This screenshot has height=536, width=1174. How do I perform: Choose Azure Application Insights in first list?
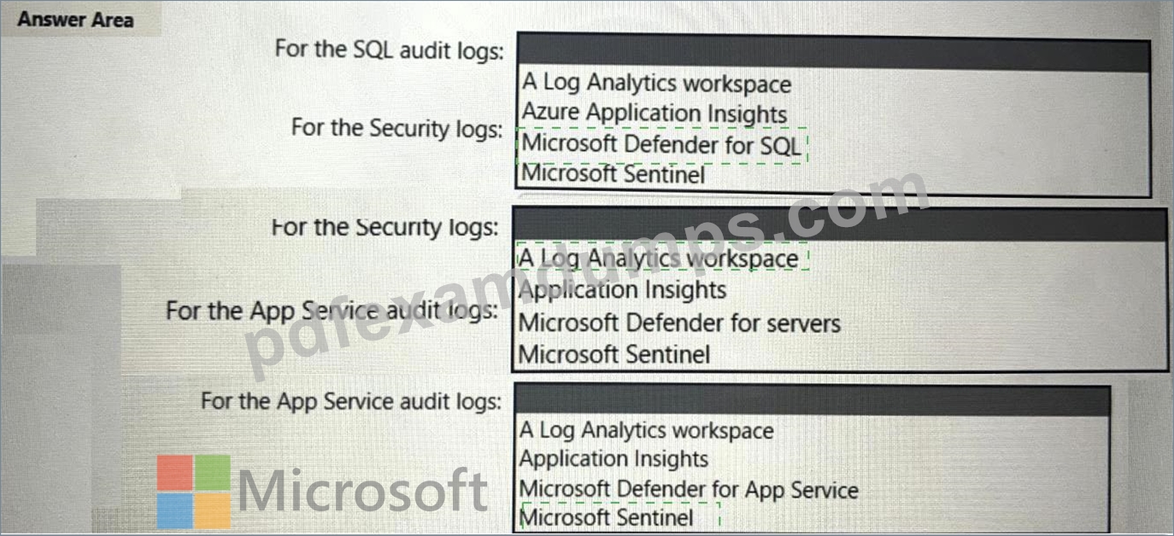click(654, 114)
